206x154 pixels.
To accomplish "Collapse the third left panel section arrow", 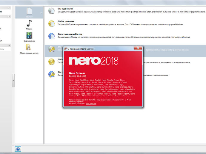I will [9, 45].
